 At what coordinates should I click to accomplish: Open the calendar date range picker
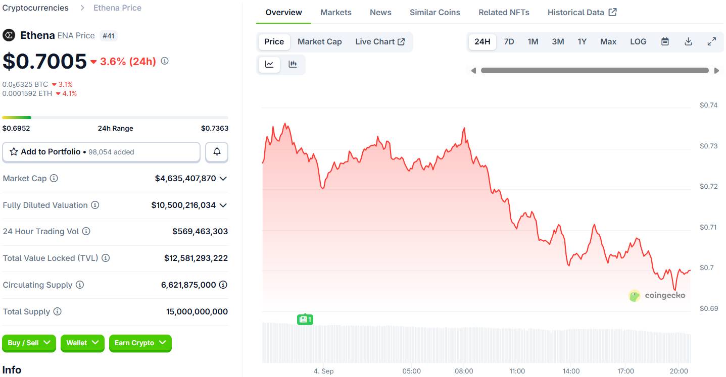[x=665, y=42]
